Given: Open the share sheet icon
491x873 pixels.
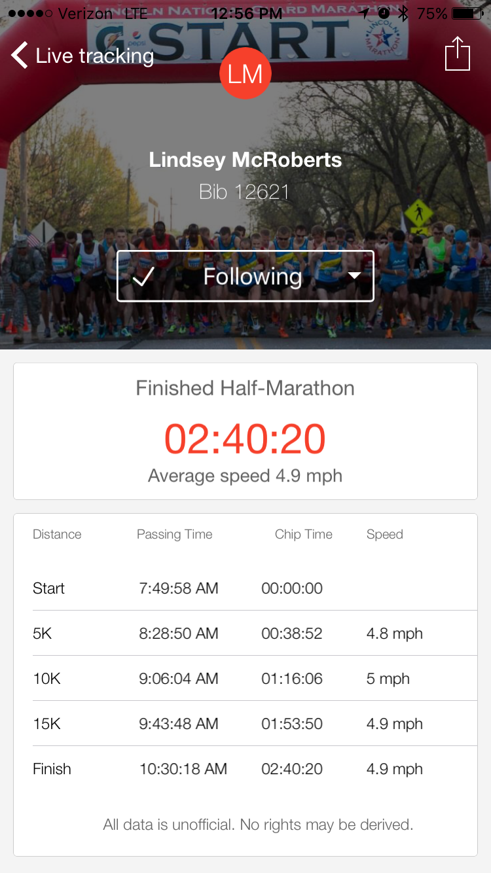Looking at the screenshot, I should 458,54.
